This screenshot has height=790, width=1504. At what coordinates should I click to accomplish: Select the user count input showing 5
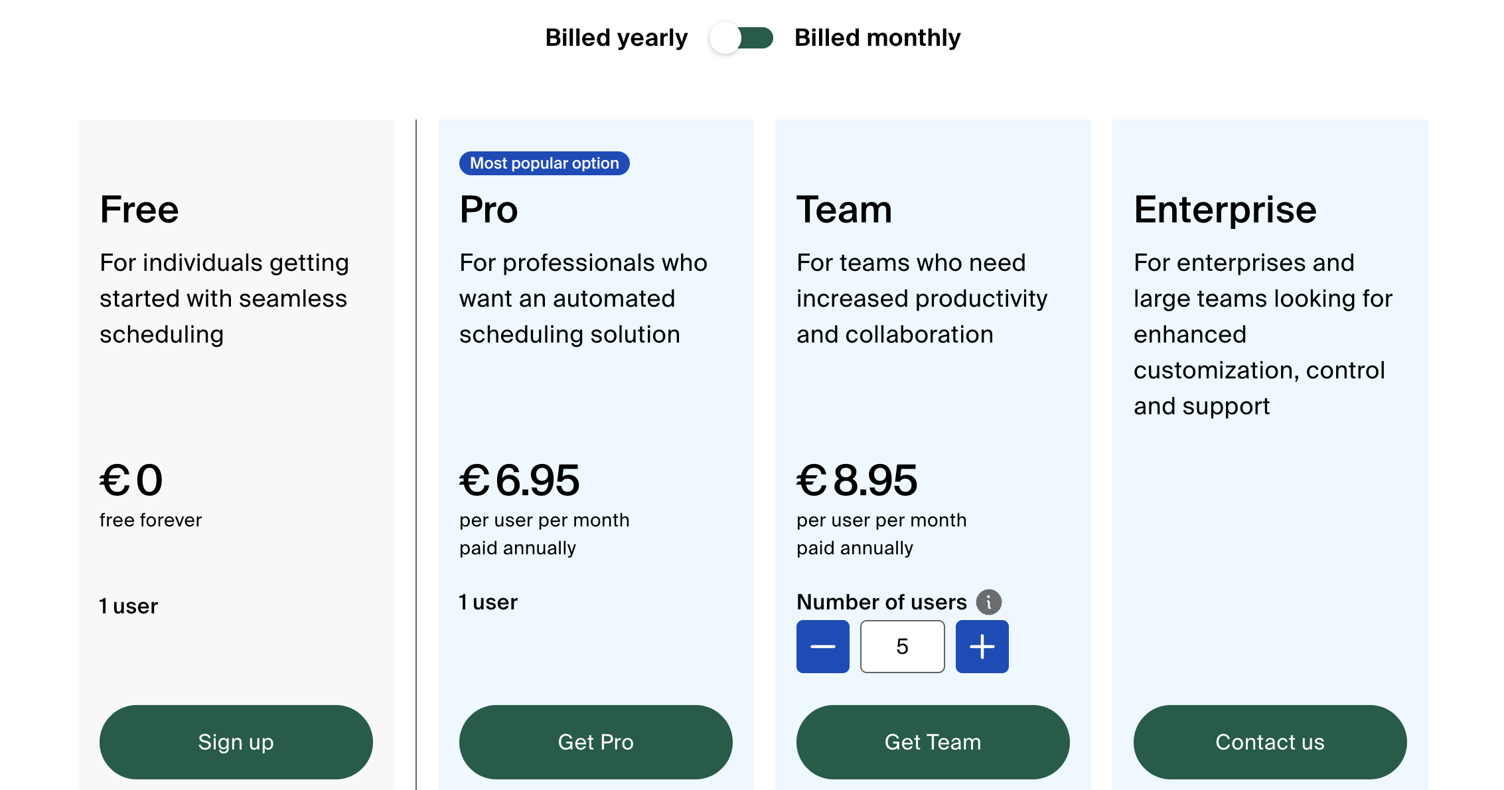coord(902,646)
